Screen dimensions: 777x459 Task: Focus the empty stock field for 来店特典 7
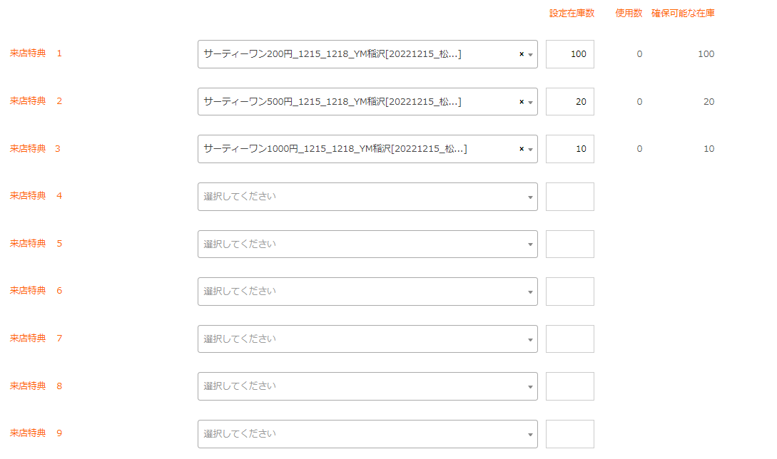point(569,339)
